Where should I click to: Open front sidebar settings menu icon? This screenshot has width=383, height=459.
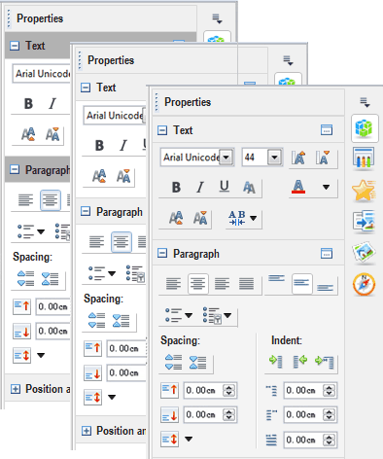(365, 102)
